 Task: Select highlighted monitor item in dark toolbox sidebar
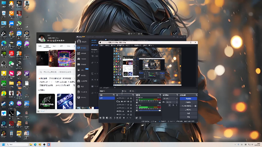coord(82,48)
